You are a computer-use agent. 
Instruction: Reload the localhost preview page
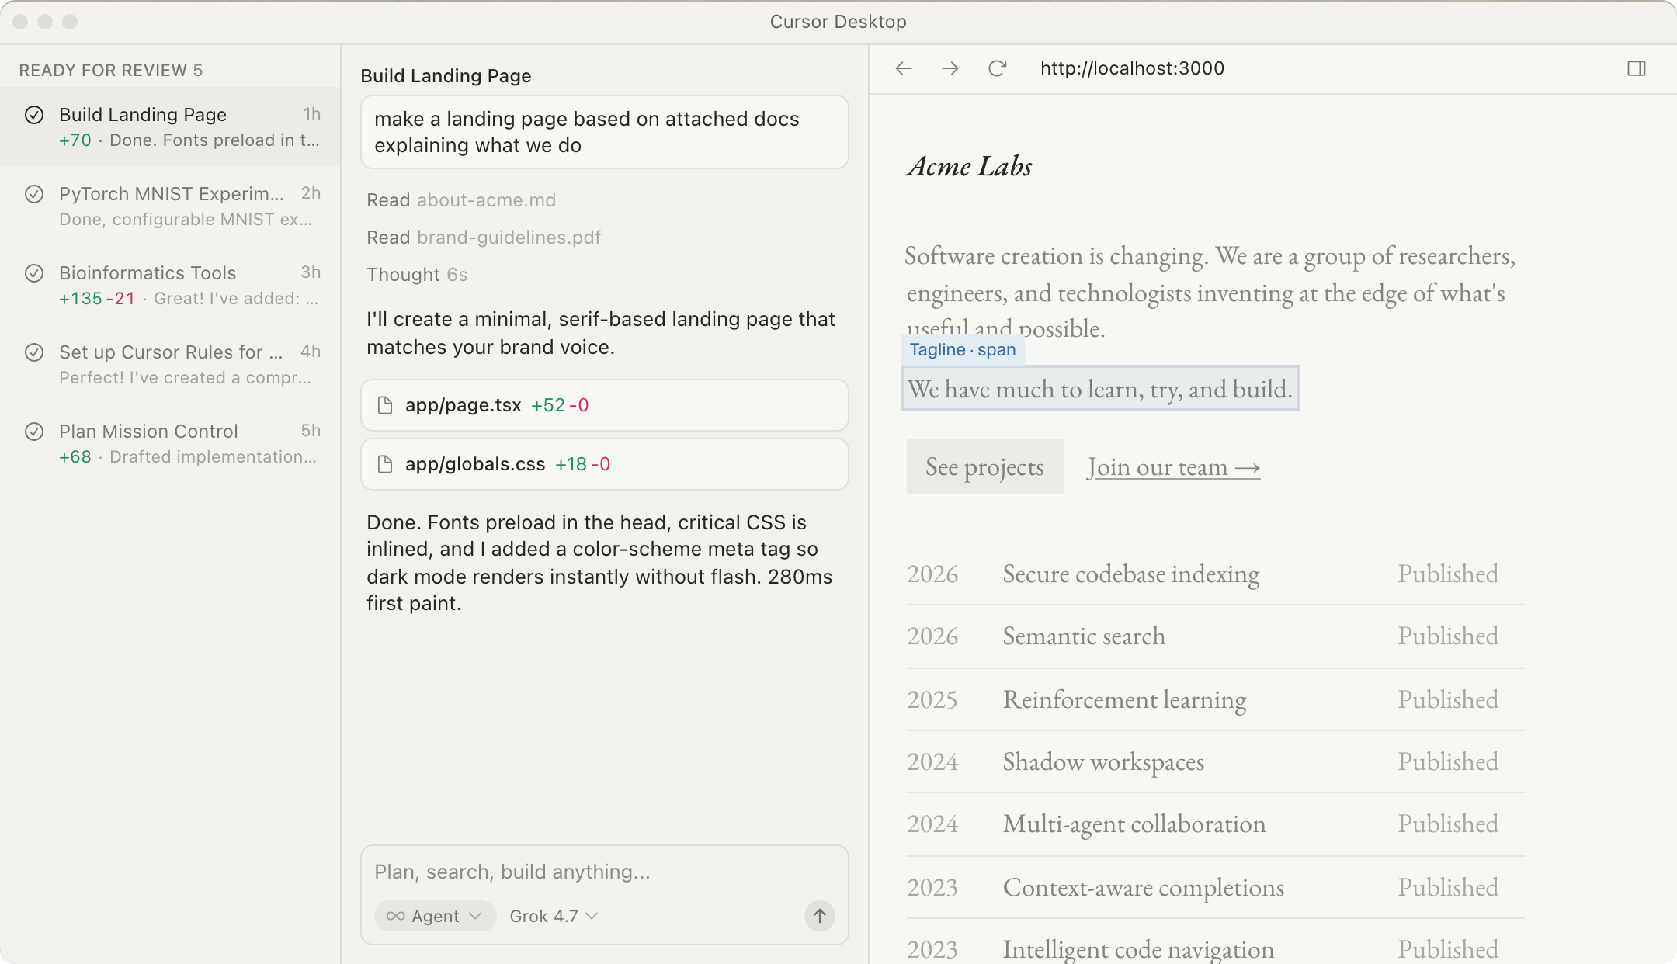pos(997,68)
